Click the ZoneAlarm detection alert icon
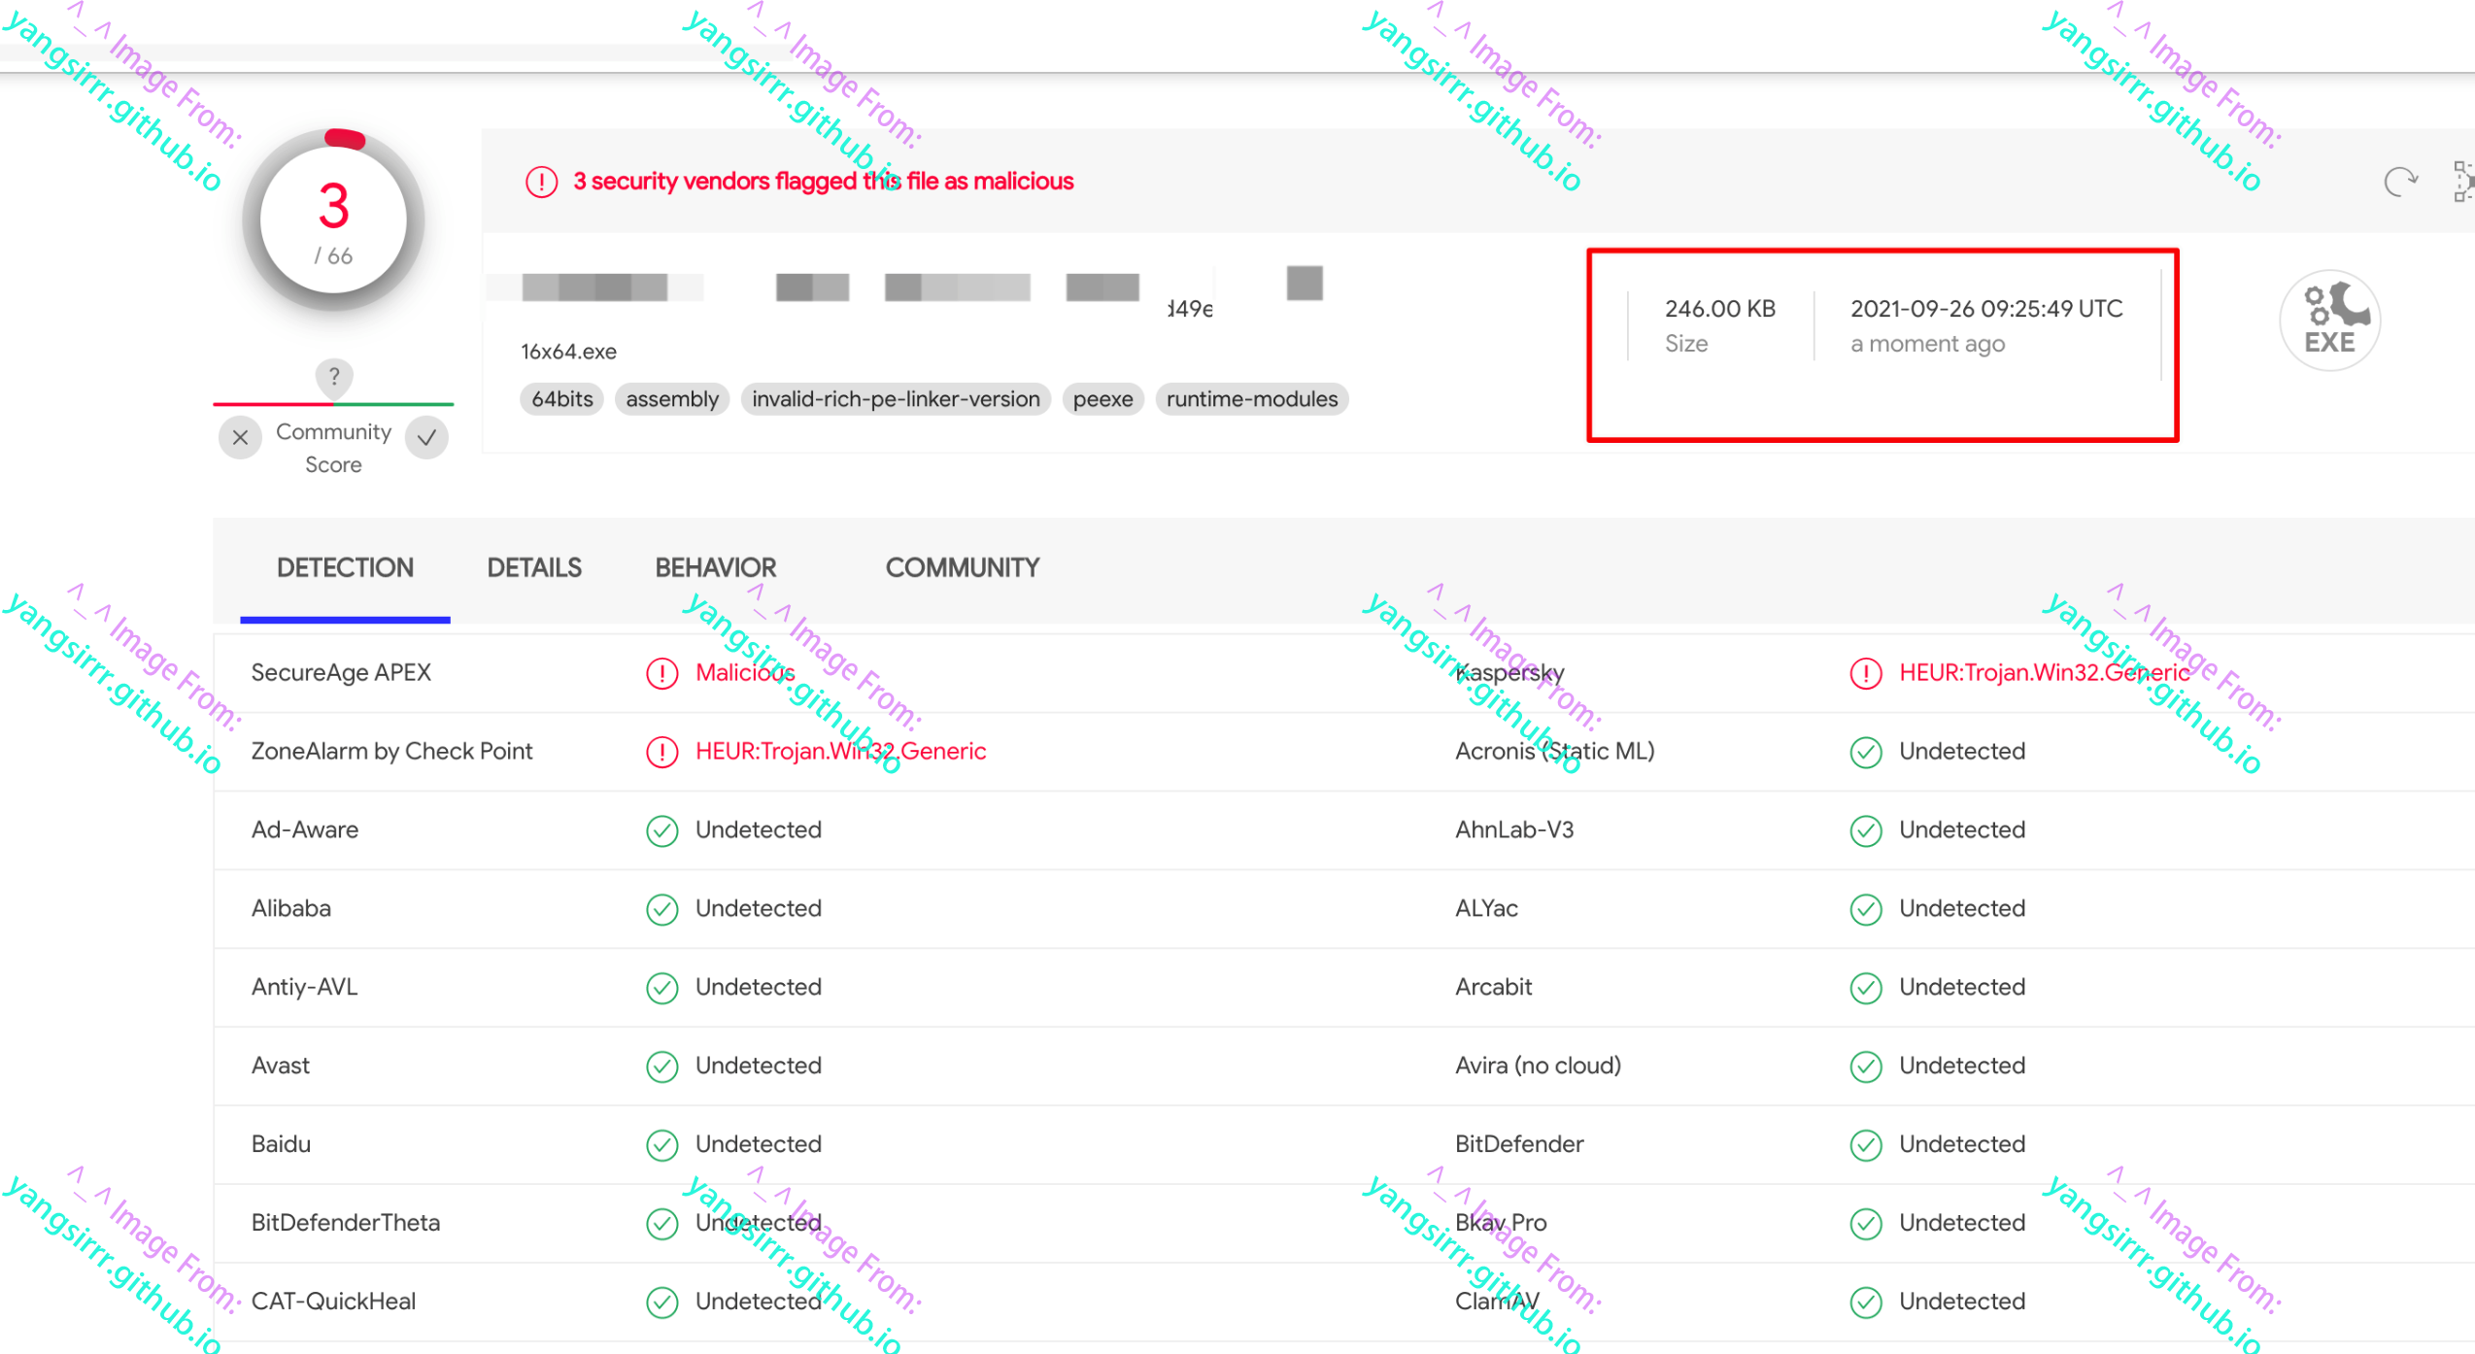The width and height of the screenshot is (2475, 1354). 662,752
